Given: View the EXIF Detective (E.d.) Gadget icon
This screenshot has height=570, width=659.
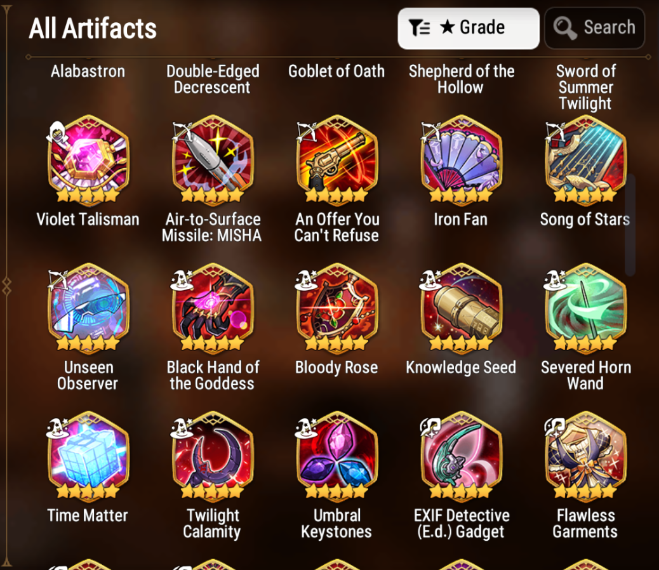Looking at the screenshot, I should pos(461,456).
